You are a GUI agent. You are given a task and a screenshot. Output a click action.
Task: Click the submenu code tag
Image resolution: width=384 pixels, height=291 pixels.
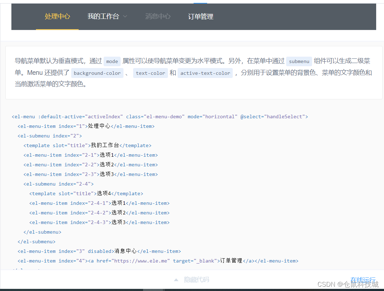tap(299, 61)
